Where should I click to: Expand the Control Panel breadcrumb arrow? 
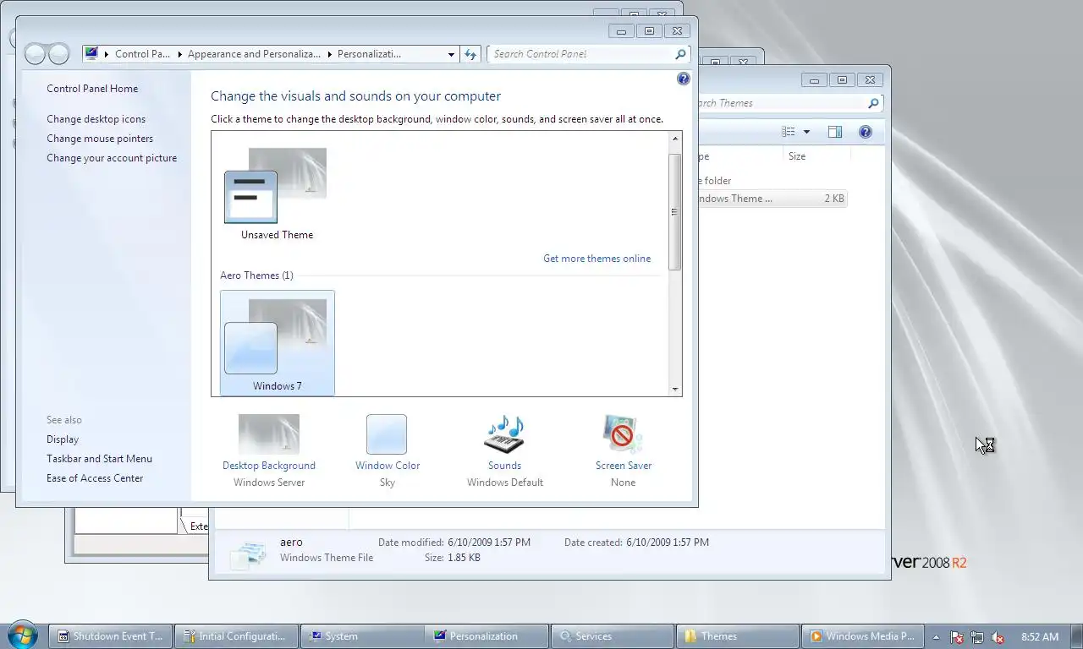click(x=179, y=54)
